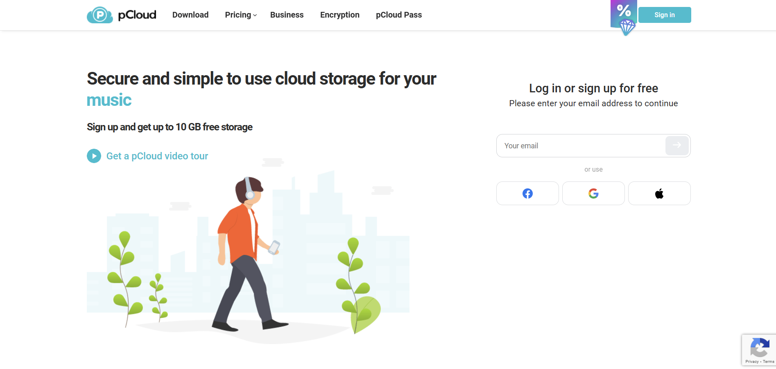
Task: Click the Sign in button
Action: (x=665, y=15)
